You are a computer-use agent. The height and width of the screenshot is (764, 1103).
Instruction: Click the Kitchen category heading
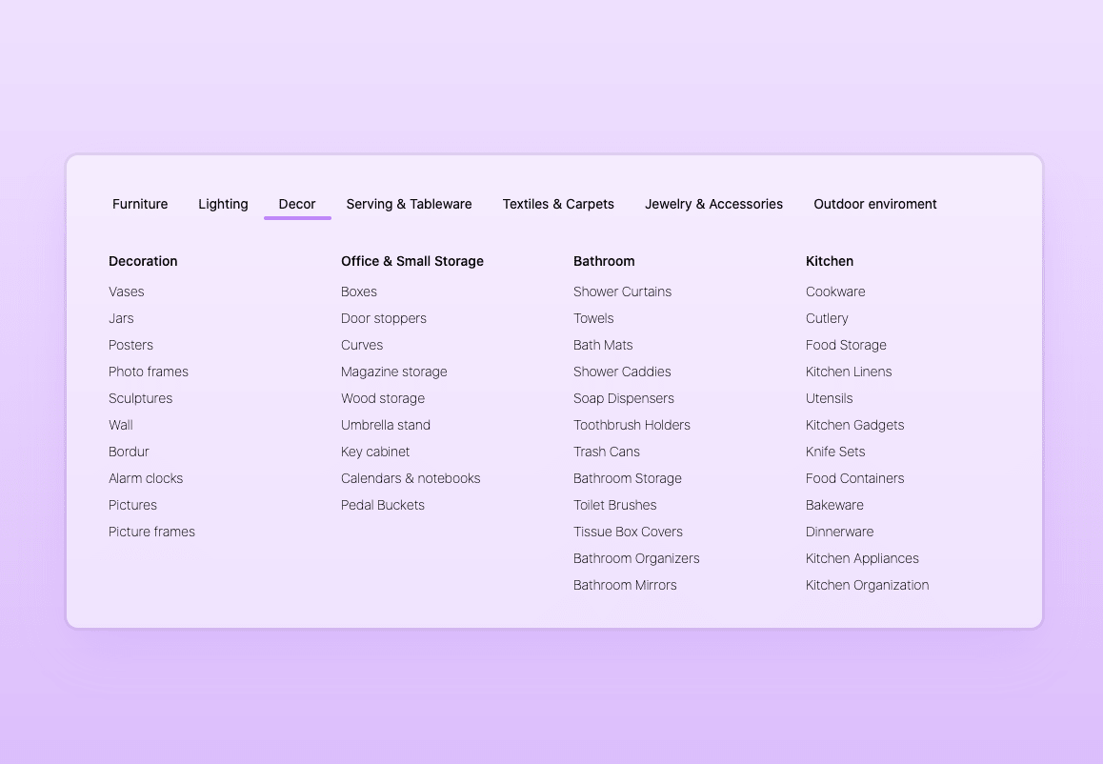(x=830, y=261)
